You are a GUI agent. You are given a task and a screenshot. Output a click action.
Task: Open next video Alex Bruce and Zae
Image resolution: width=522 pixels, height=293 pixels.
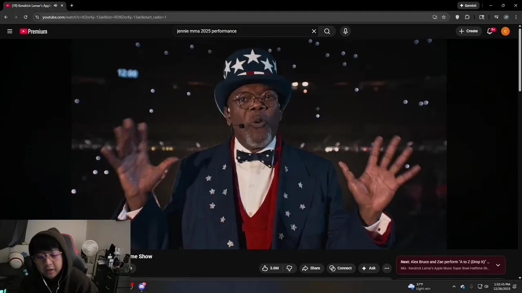[445, 262]
